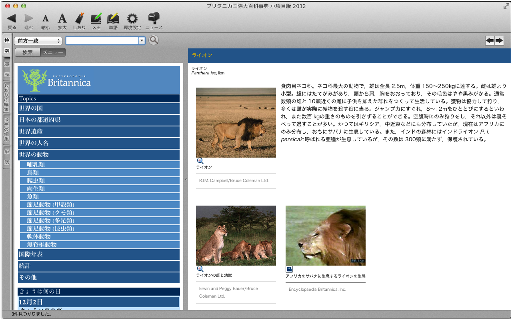Click the search text input field
The image size is (512, 320).
point(102,41)
